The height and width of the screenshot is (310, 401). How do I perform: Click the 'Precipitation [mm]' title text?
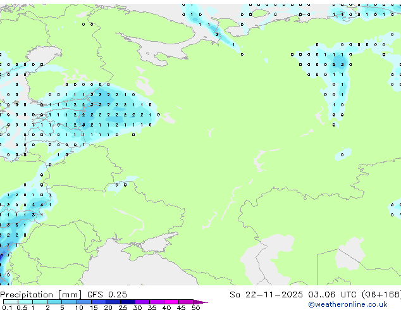(x=41, y=295)
